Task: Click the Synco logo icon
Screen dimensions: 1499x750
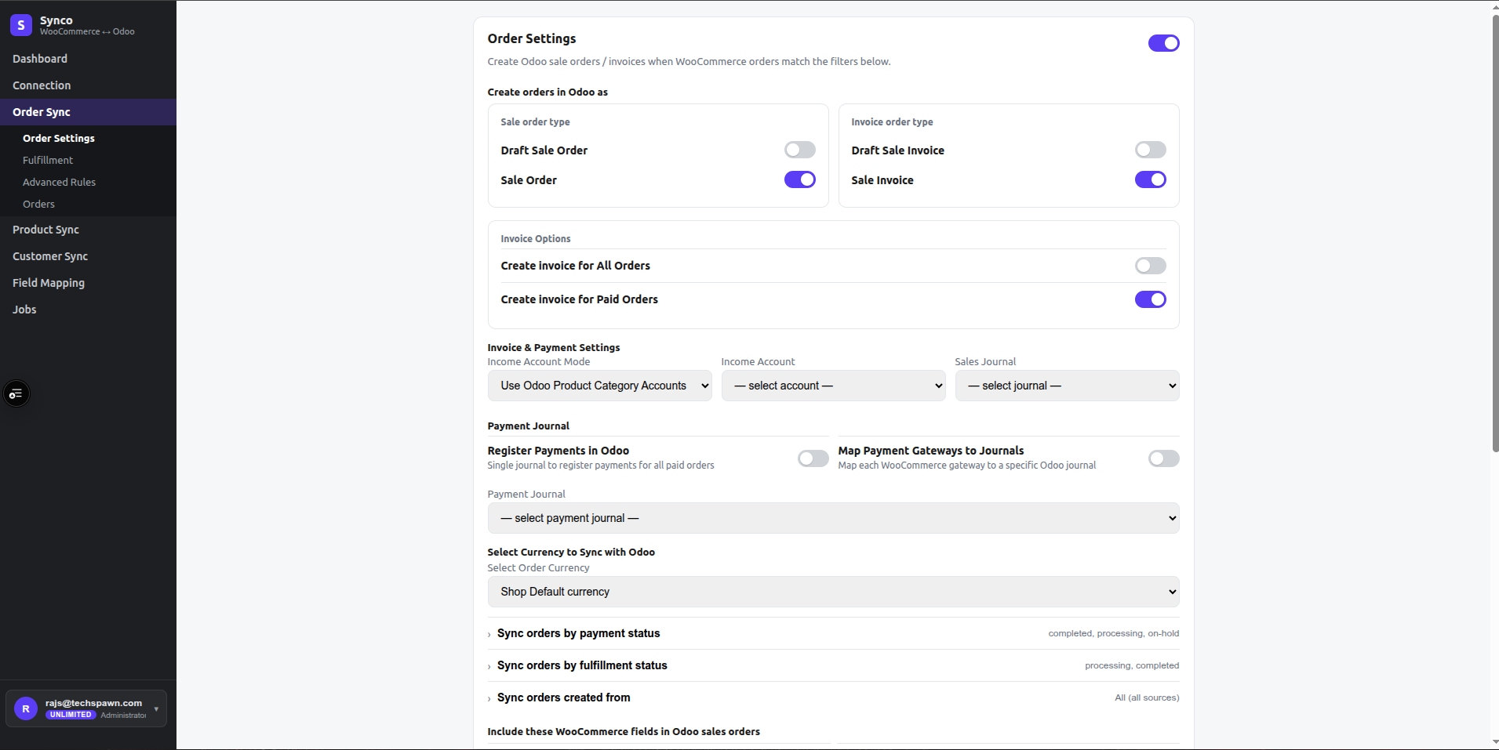Action: pos(21,25)
